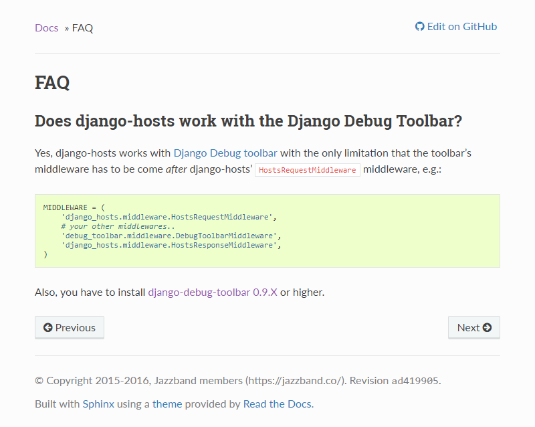Click the GitHub octocat icon

[x=420, y=26]
